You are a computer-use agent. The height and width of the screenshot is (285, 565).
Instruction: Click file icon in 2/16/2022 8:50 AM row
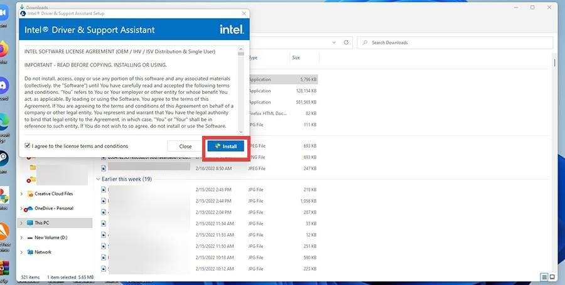(x=104, y=168)
